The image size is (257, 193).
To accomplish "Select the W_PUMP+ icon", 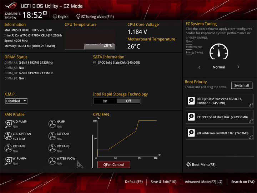I will tap(8, 161).
